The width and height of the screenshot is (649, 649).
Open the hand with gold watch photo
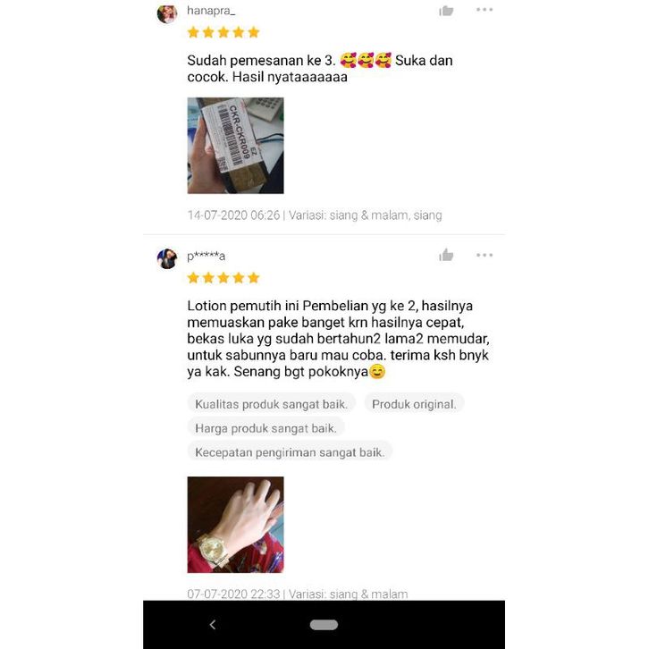[235, 525]
